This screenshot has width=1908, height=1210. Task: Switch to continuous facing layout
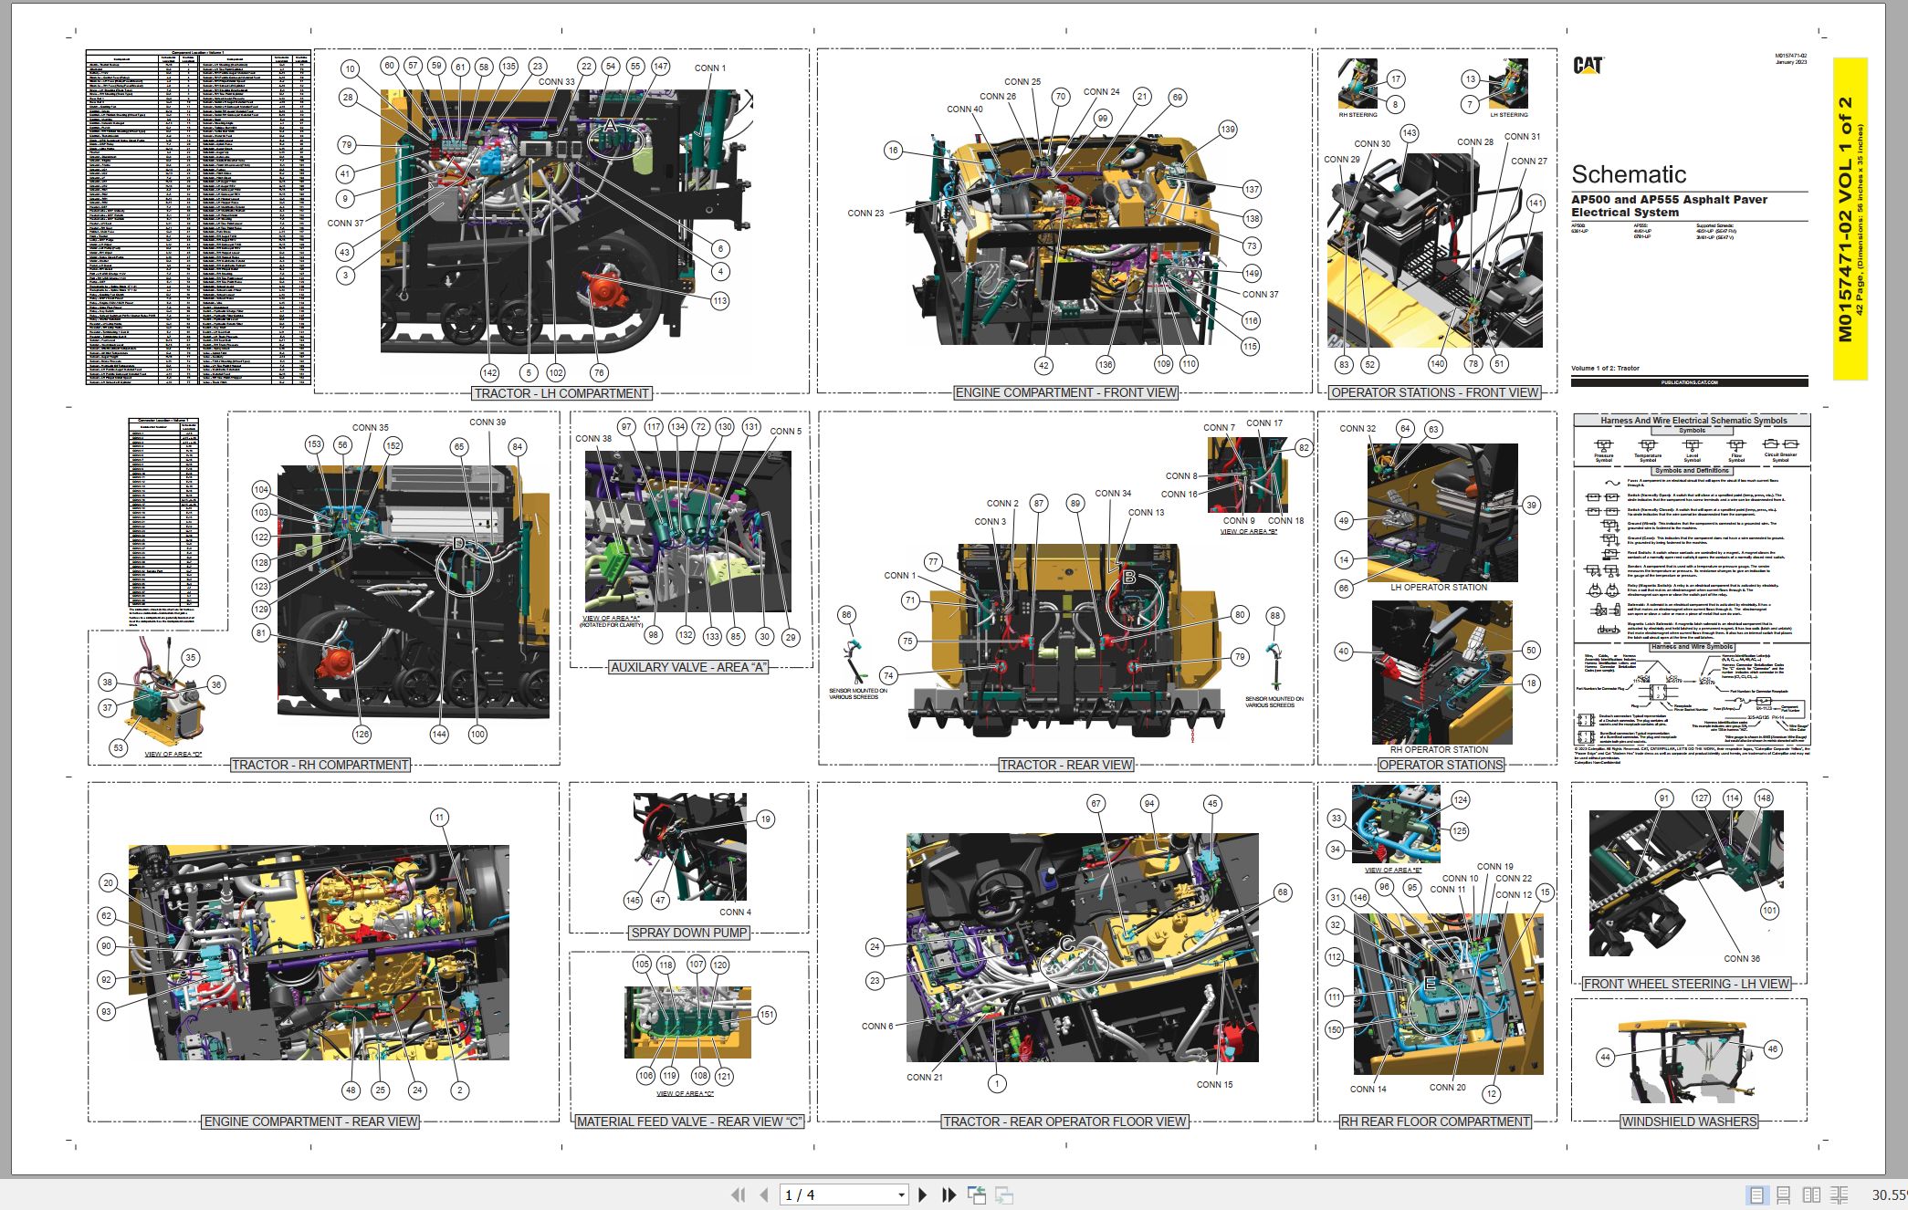coord(1840,1194)
